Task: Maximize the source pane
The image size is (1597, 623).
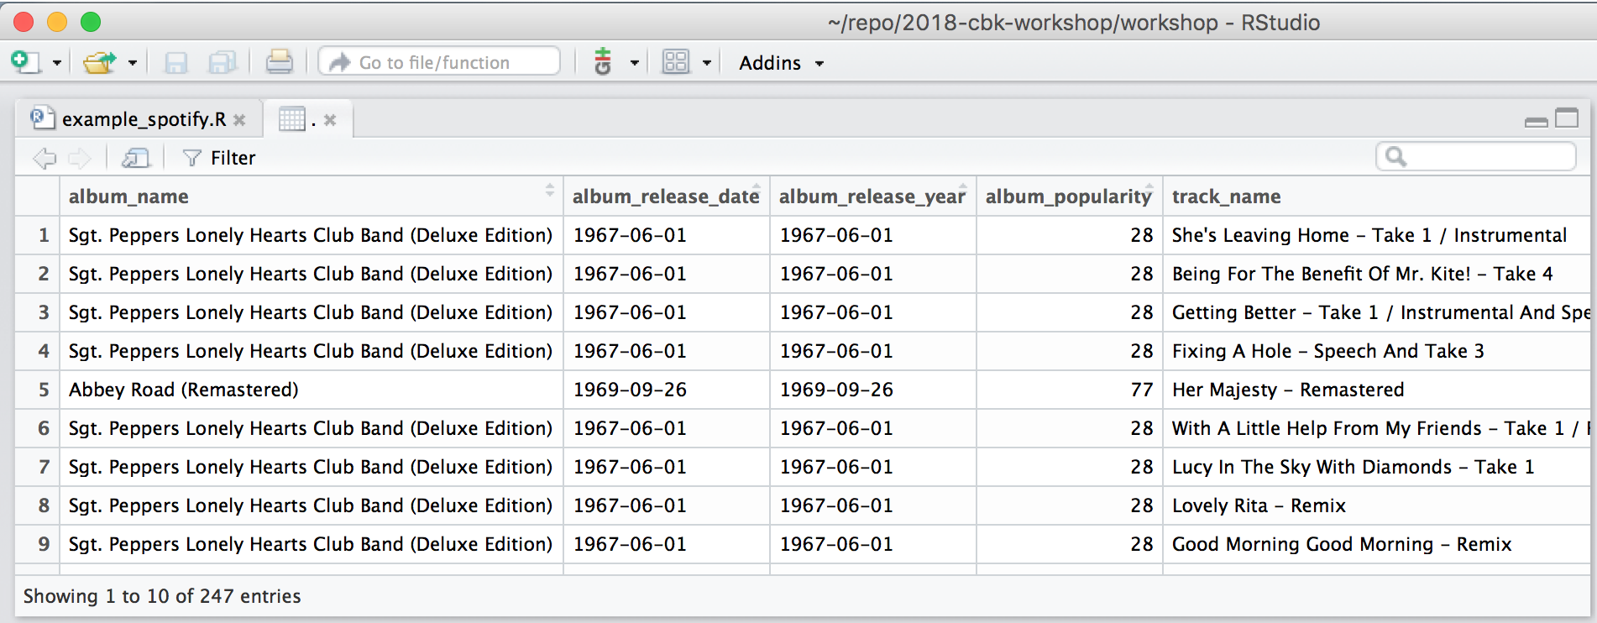Action: click(x=1567, y=118)
